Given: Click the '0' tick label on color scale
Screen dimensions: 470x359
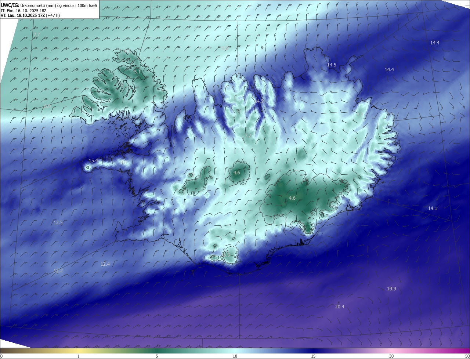Looking at the screenshot, I should tap(1, 356).
